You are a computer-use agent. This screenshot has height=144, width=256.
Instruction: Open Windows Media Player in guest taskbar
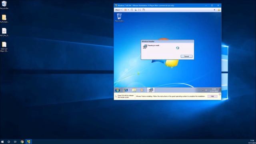142,90
